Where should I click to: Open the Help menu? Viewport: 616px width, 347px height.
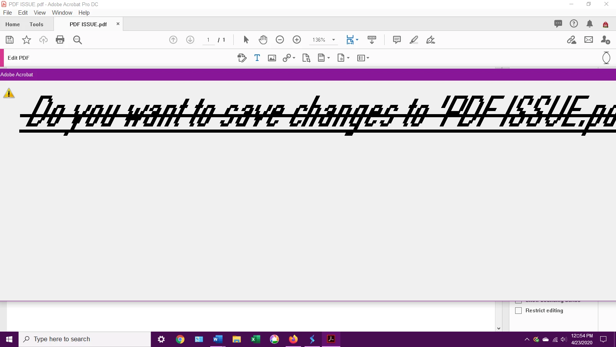click(x=84, y=13)
